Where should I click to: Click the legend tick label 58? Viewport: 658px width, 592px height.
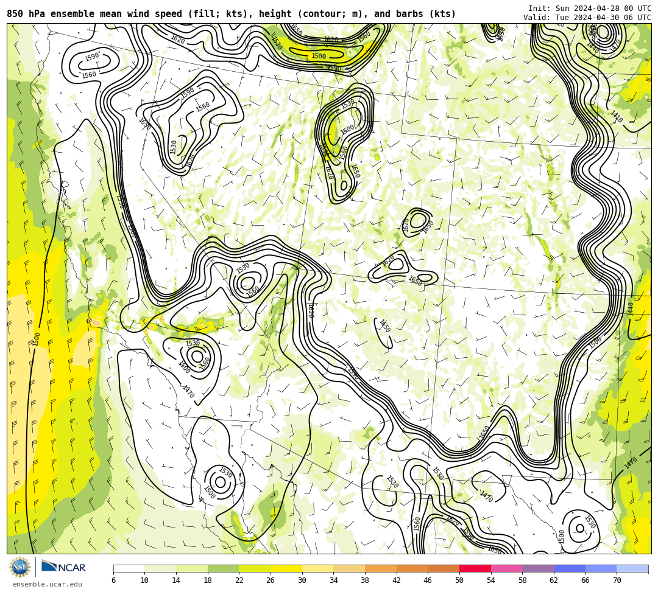(x=523, y=580)
